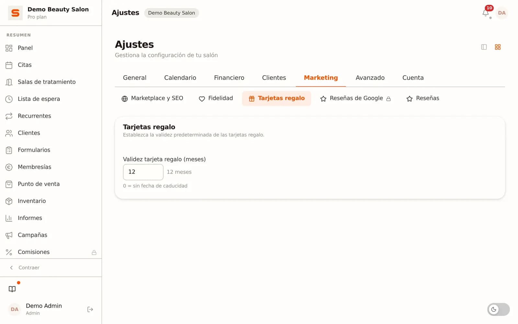The width and height of the screenshot is (518, 324).
Task: Open the Fidelidad sub-tab
Action: click(x=216, y=98)
